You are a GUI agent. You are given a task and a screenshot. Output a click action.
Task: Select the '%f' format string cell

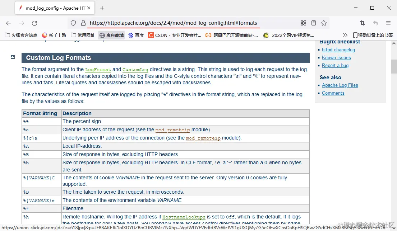(x=42, y=208)
